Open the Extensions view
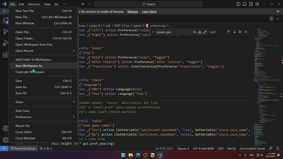The width and height of the screenshot is (283, 159). click(x=5, y=54)
